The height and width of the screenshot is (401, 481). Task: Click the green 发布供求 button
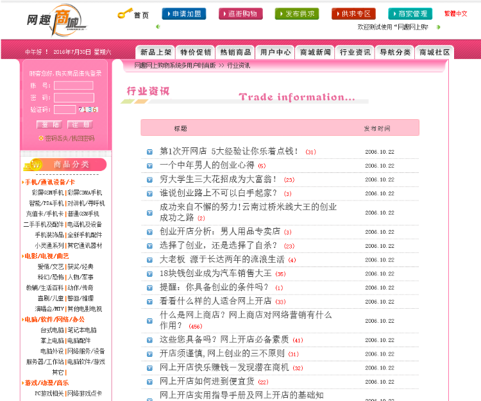tap(297, 14)
